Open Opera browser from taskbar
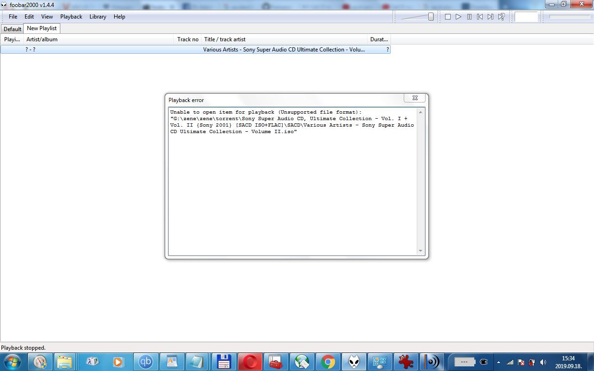Screen dimensions: 594x371 click(250, 362)
